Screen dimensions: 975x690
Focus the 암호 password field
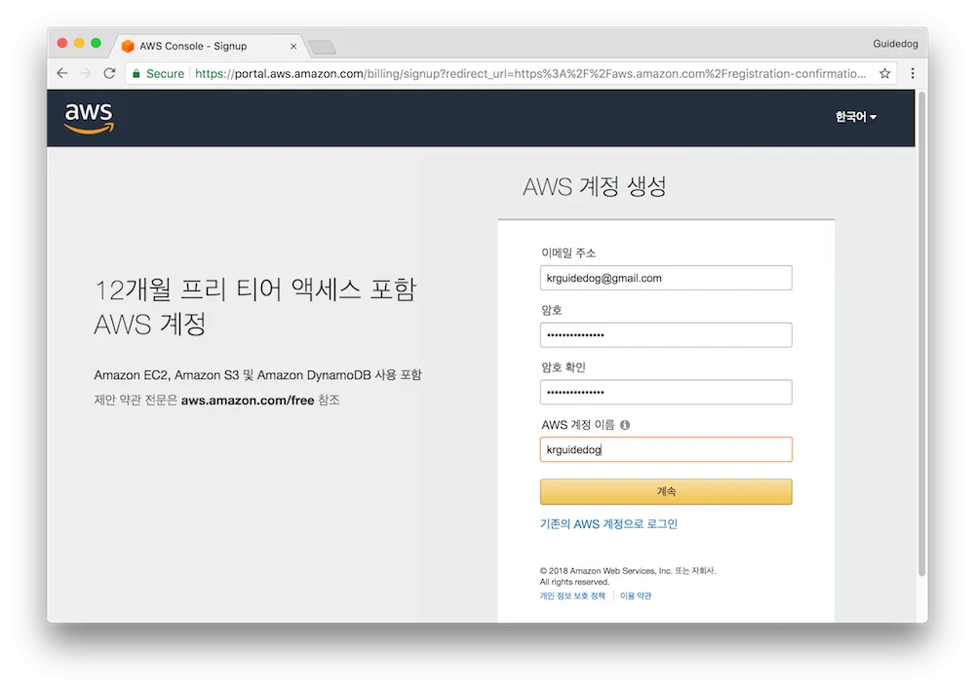tap(666, 335)
